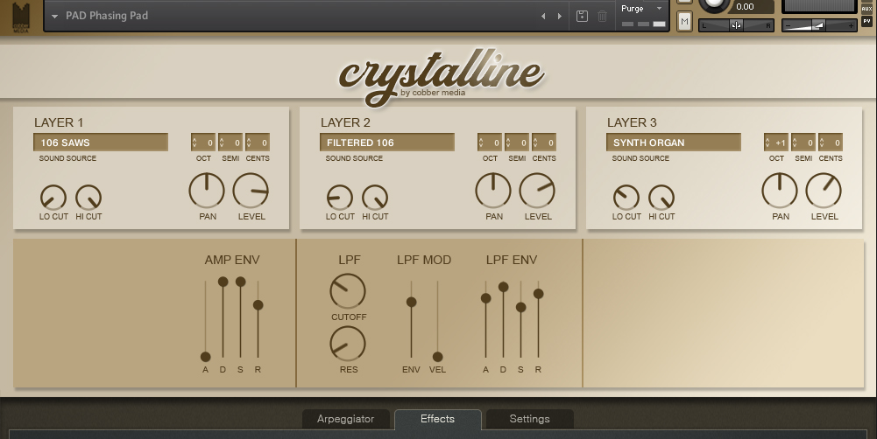The width and height of the screenshot is (877, 439).
Task: Click Layer 2 LO CUT knob
Action: click(340, 198)
